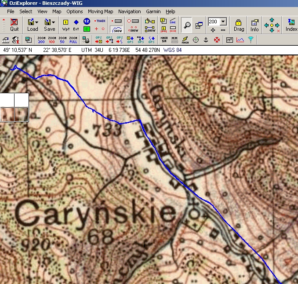Viewport: 298px width, 284px height.
Task: Toggle the Drag map padlock
Action: coord(239,25)
